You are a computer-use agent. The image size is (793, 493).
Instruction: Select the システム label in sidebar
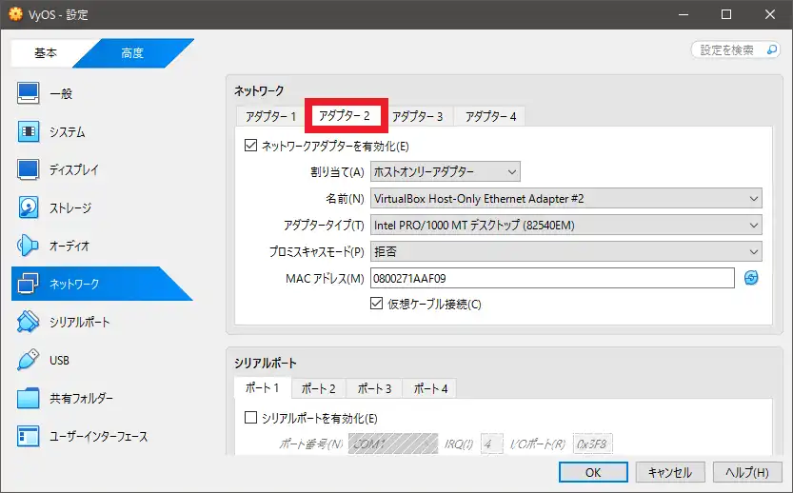[x=68, y=132]
